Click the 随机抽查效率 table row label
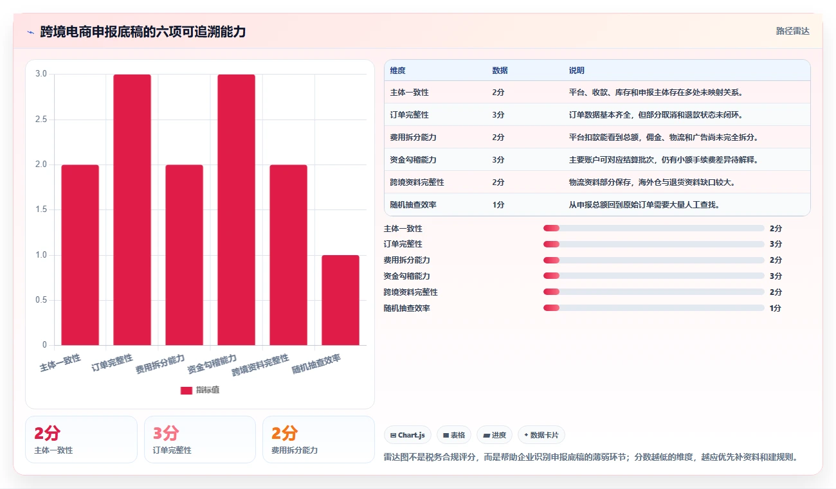Viewport: 836px width, 489px height. [x=413, y=205]
